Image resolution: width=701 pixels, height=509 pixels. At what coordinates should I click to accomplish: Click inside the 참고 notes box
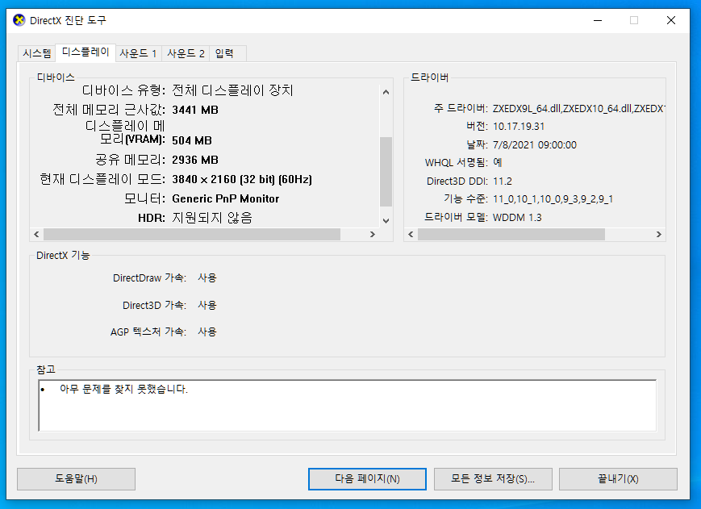[x=348, y=405]
